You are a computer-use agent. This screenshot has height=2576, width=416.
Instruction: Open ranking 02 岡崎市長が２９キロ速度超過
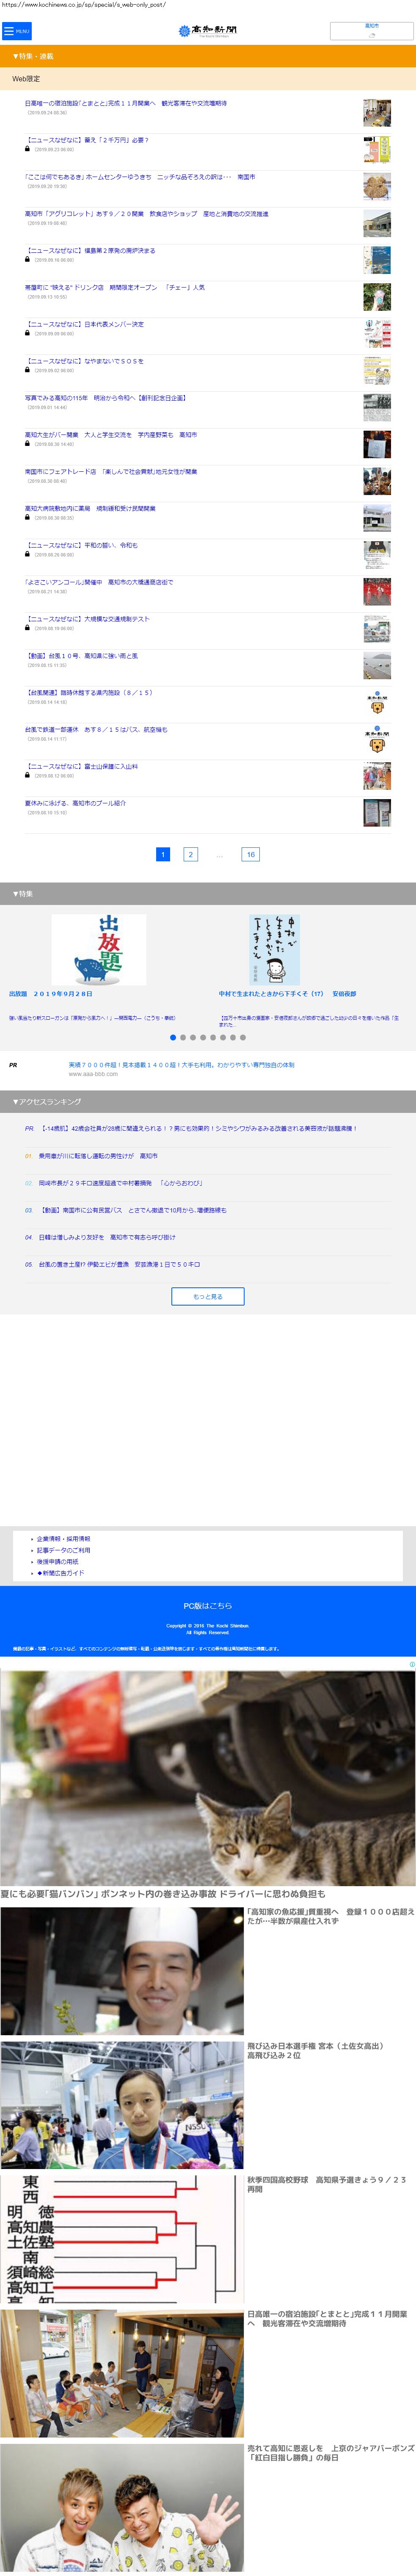(120, 1183)
